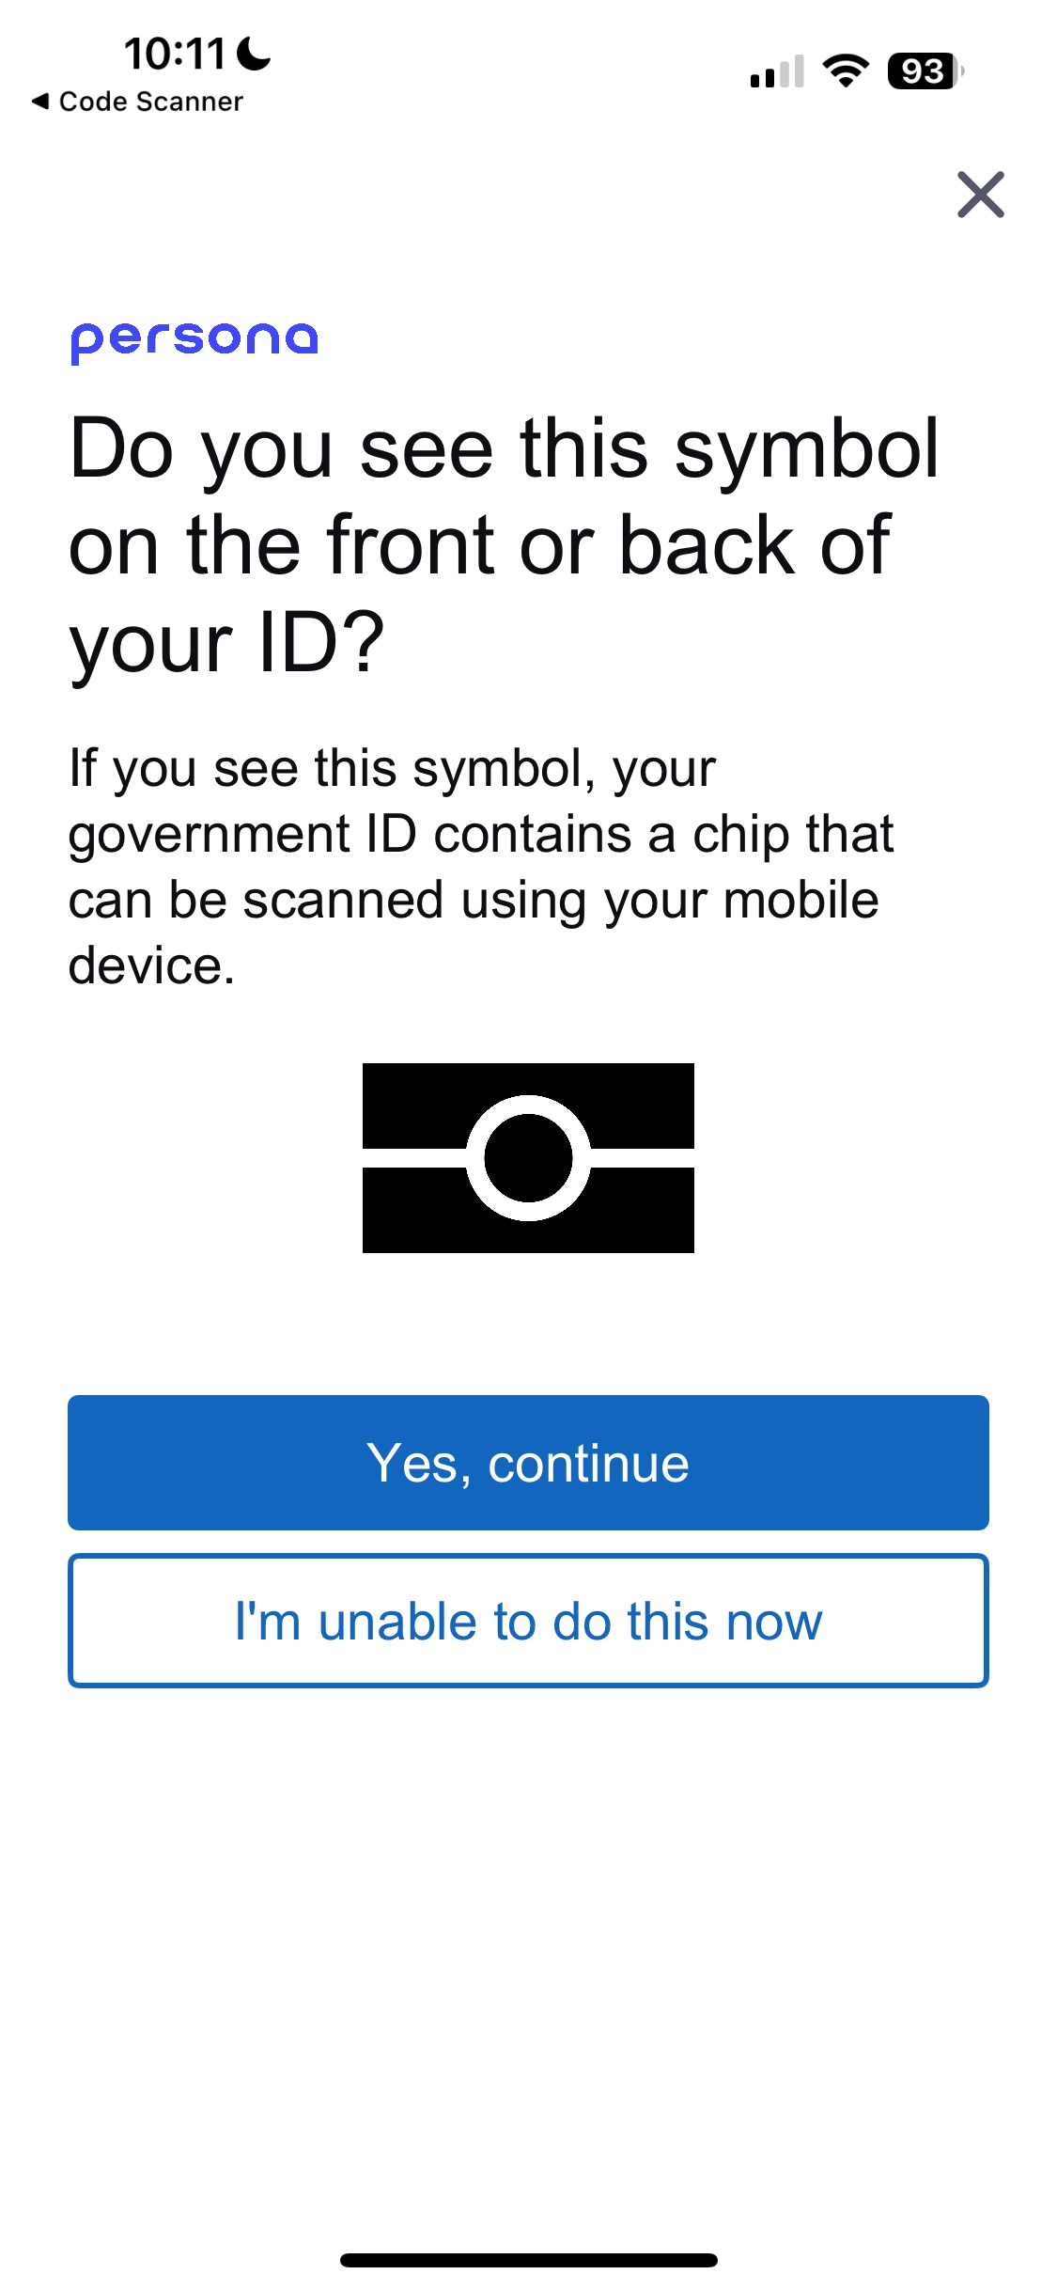Tap the 'your ID?' line of the heading
This screenshot has width=1057, height=2290.
coord(226,644)
